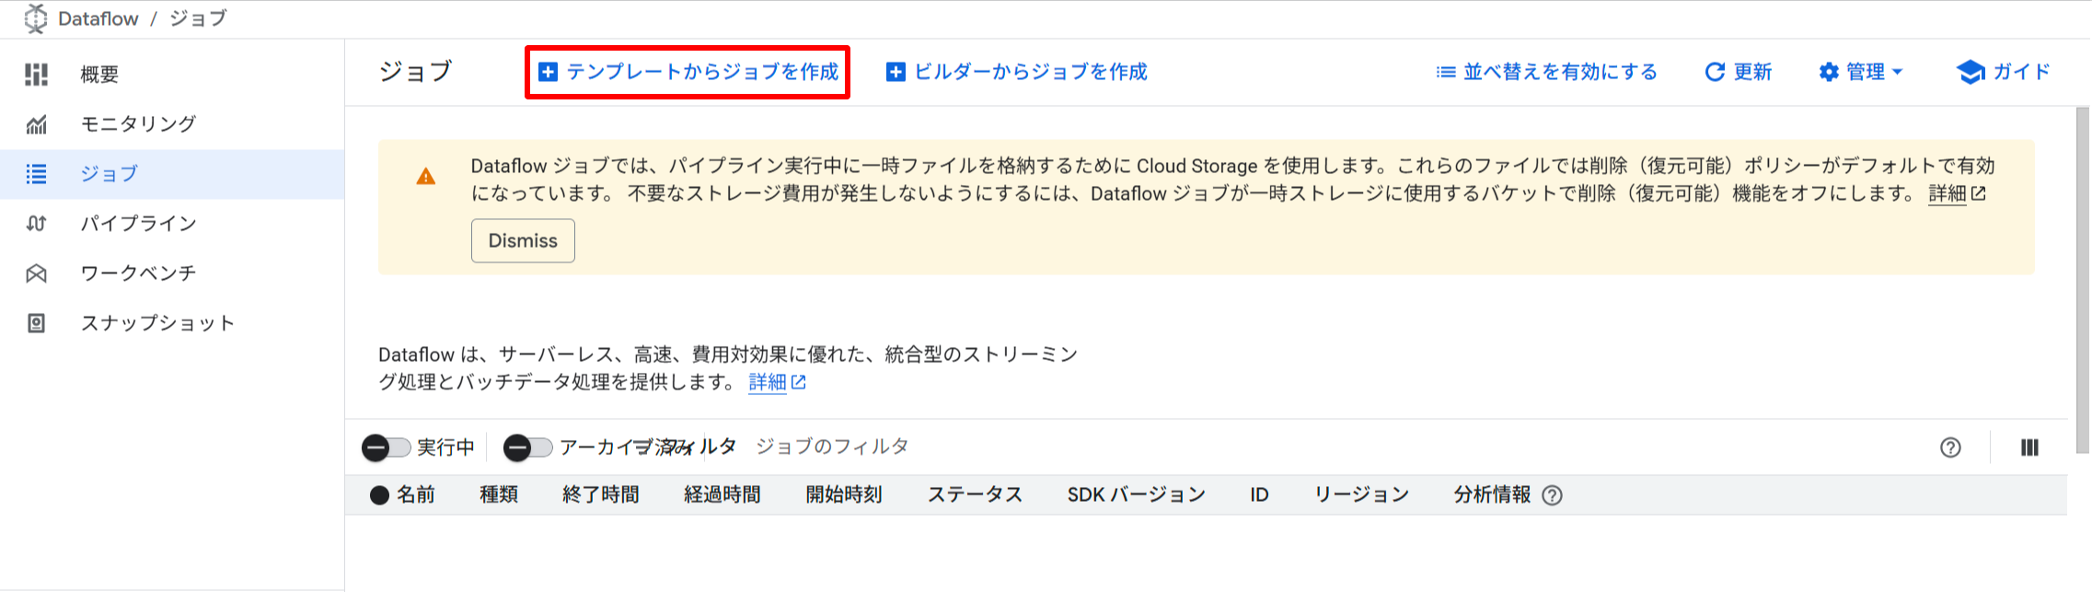The height and width of the screenshot is (592, 2092).
Task: Click the 開始時刻 column header
Action: (x=844, y=495)
